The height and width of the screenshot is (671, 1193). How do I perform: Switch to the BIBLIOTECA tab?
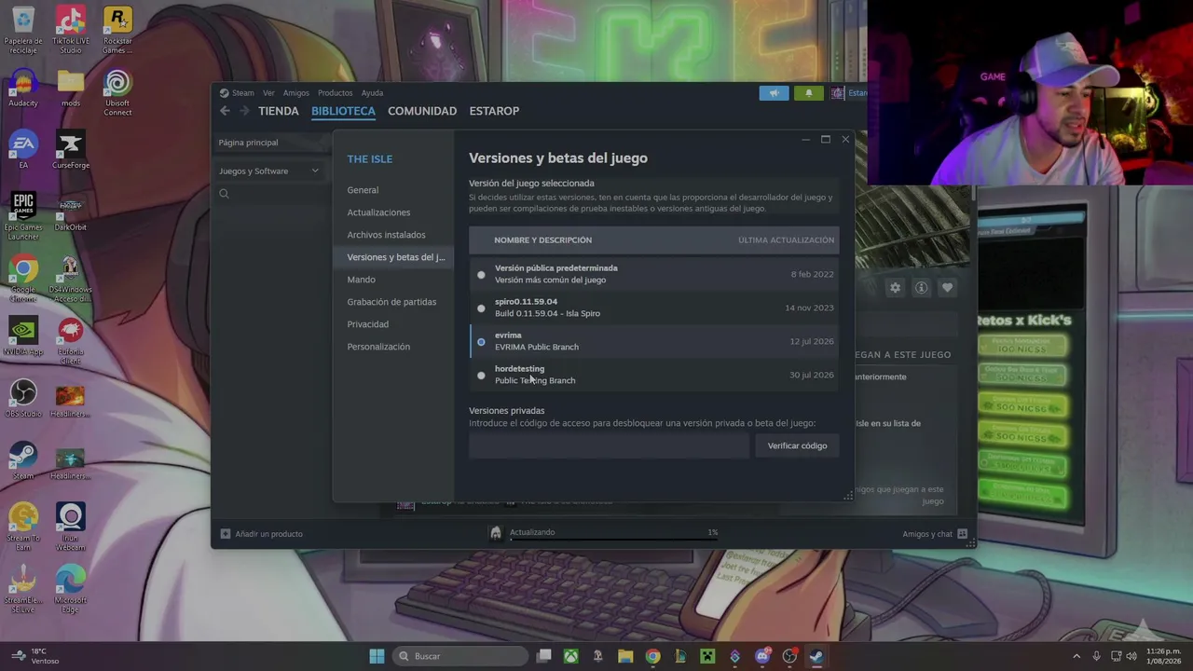tap(343, 111)
